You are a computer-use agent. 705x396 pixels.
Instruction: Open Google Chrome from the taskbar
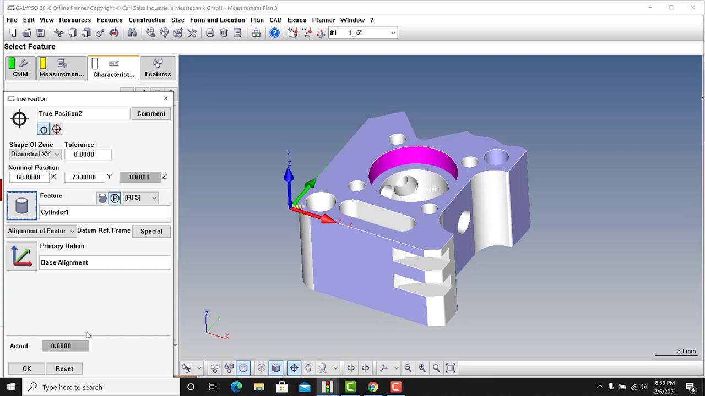pos(373,387)
